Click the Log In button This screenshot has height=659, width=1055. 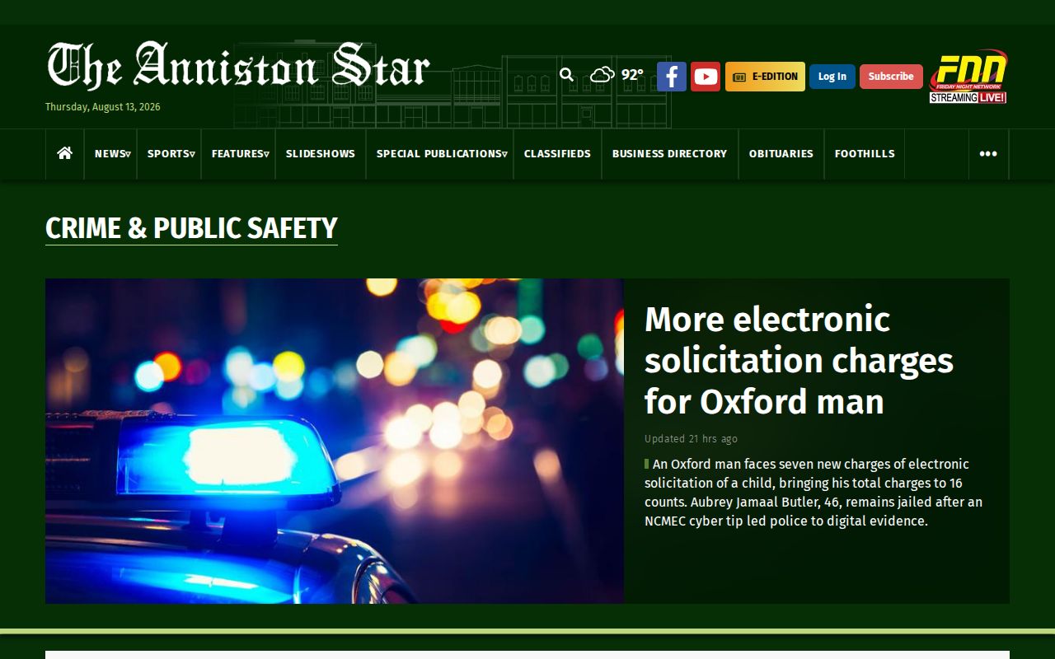point(832,77)
